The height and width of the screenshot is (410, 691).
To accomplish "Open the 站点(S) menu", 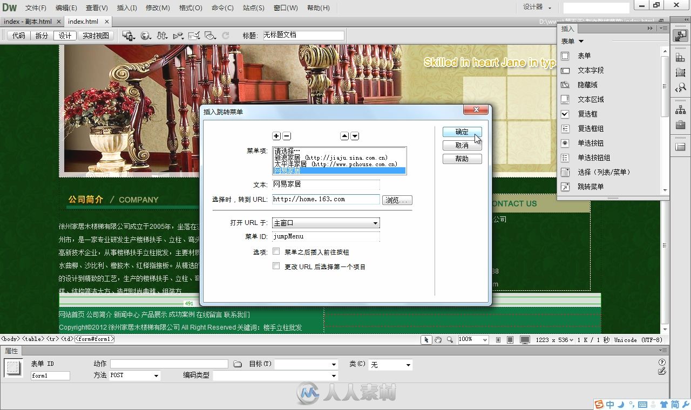I will 254,8.
